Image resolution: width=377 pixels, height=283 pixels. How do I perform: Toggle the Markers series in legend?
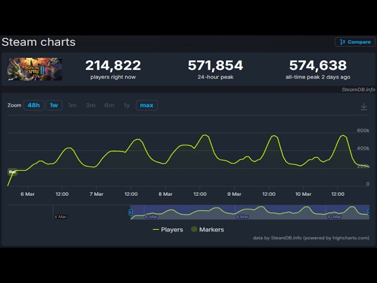pyautogui.click(x=206, y=229)
